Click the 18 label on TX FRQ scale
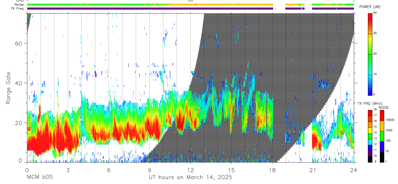 [365, 110]
